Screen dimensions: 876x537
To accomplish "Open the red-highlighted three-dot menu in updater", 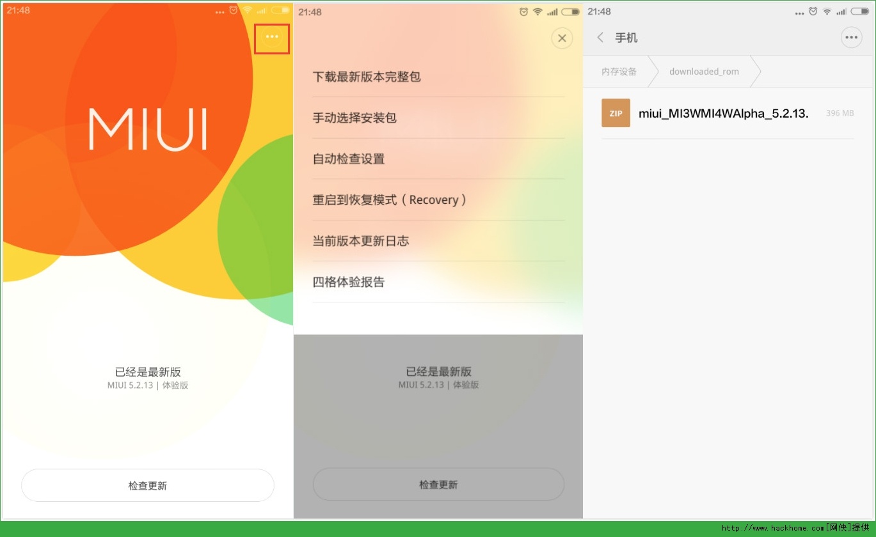I will point(272,38).
